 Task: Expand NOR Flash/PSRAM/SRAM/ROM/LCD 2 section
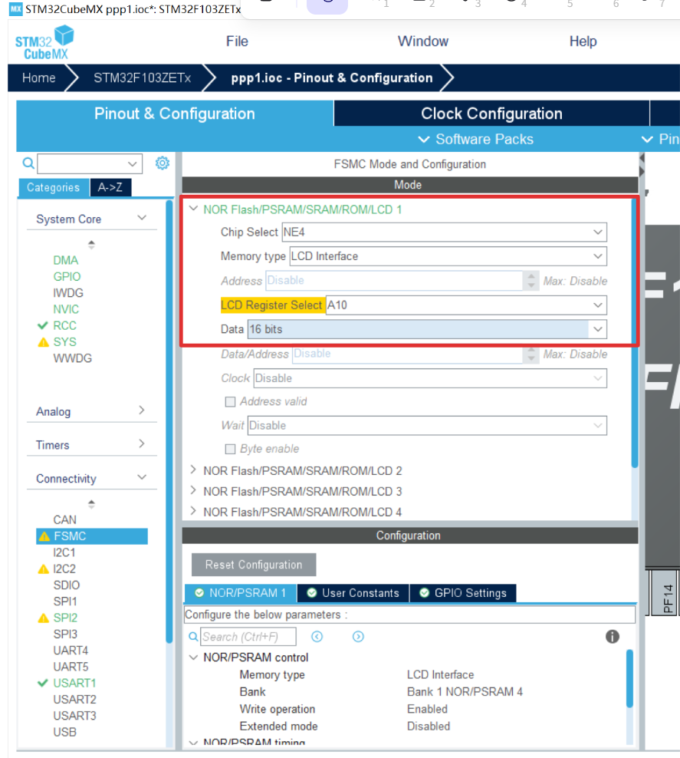coord(193,470)
